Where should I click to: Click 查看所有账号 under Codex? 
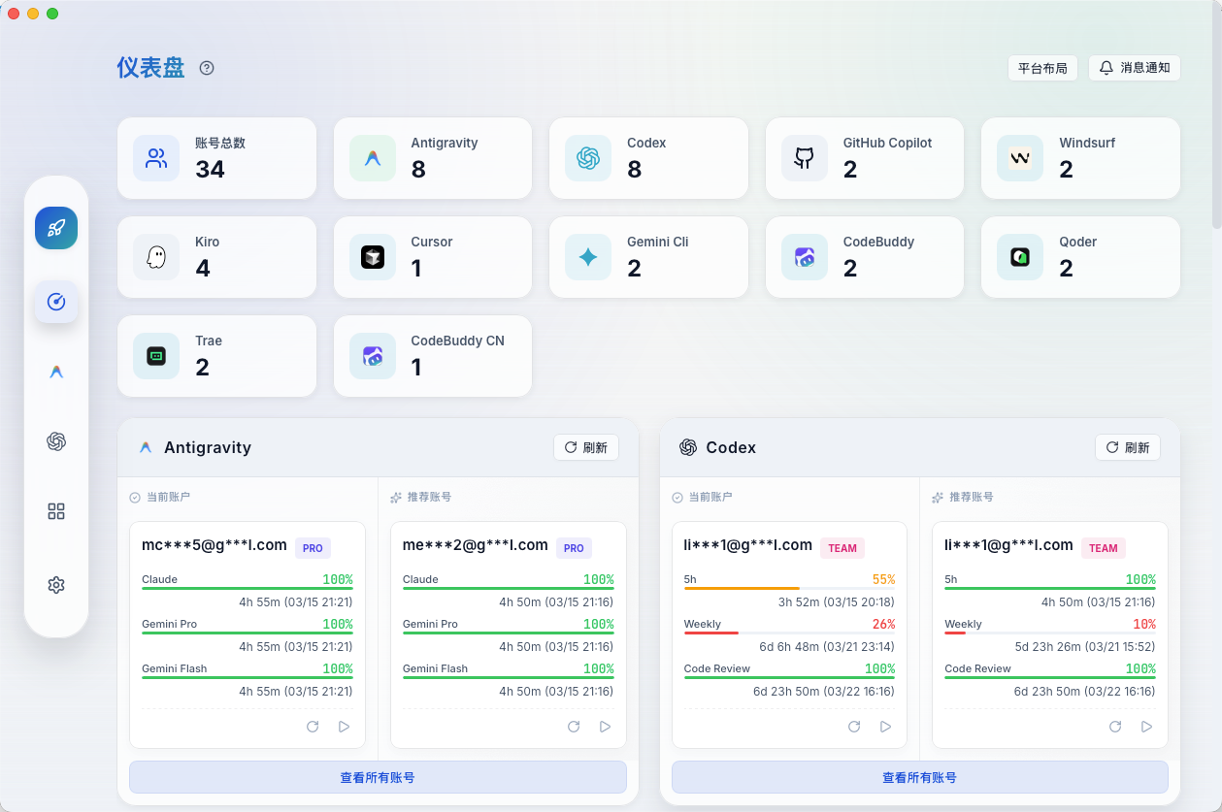click(x=919, y=777)
